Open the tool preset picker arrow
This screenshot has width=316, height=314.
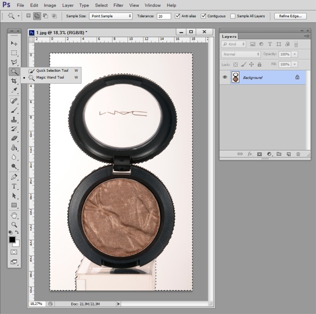click(x=19, y=16)
